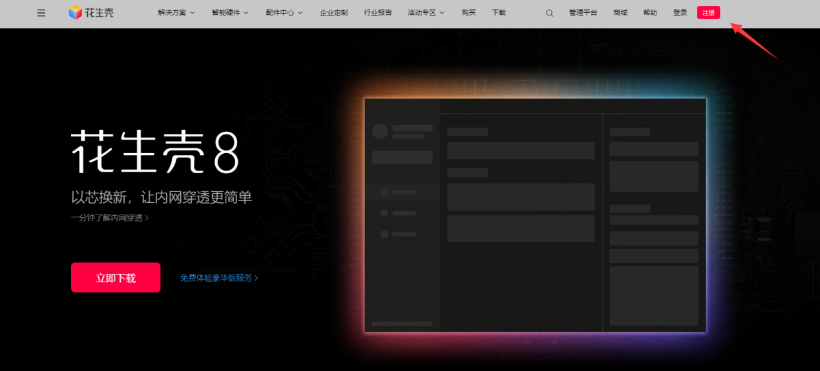Open the 行业报告 menu item
The image size is (820, 371).
click(378, 13)
